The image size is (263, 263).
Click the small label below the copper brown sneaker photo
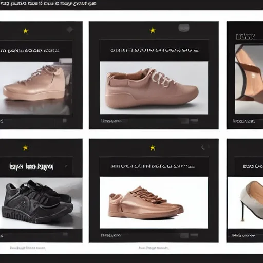[111, 235]
